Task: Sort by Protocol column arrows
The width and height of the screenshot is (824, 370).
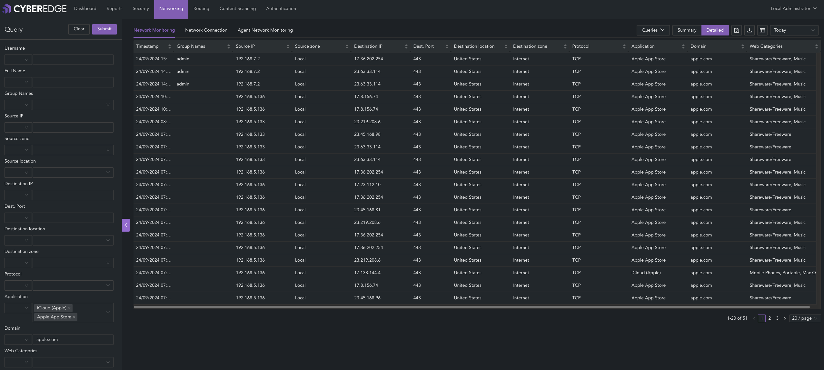Action: tap(624, 46)
